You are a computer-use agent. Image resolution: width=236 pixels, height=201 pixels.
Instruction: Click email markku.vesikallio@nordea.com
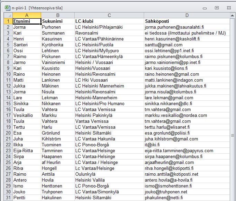tap(187, 115)
